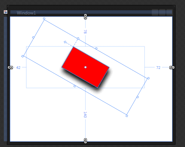This screenshot has height=147, width=185.
Task: Click the bottommost corner handle of selection box
Action: click(x=127, y=116)
